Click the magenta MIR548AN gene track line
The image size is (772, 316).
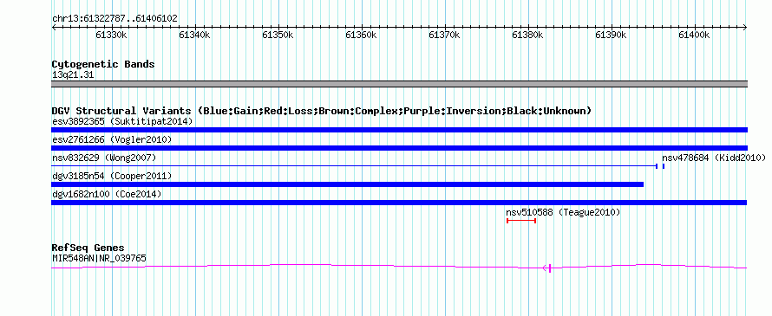click(399, 267)
